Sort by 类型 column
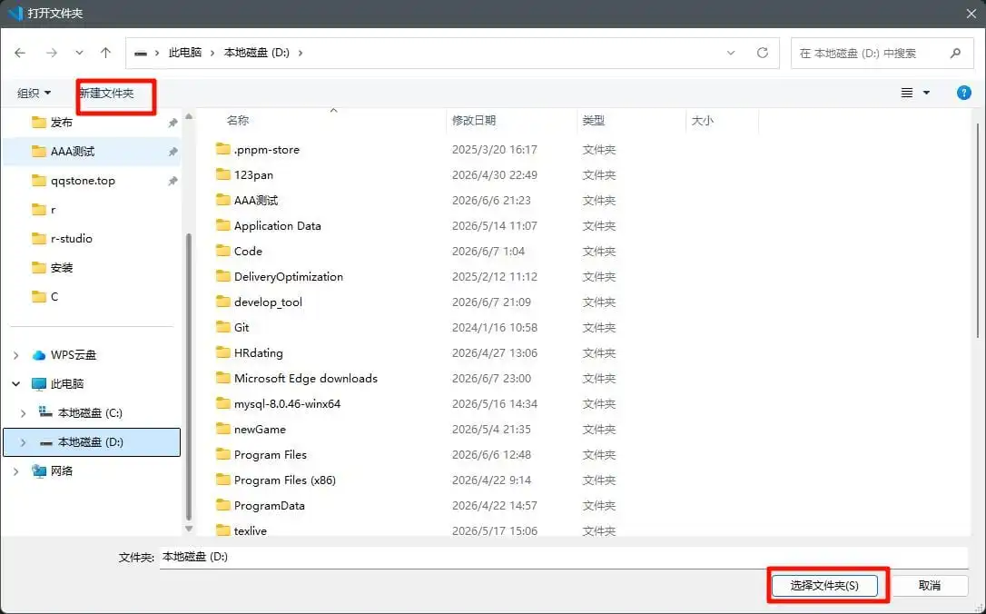The width and height of the screenshot is (986, 614). point(593,120)
